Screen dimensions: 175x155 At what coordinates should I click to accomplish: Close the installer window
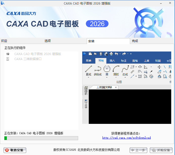pyautogui.click(x=170, y=3)
